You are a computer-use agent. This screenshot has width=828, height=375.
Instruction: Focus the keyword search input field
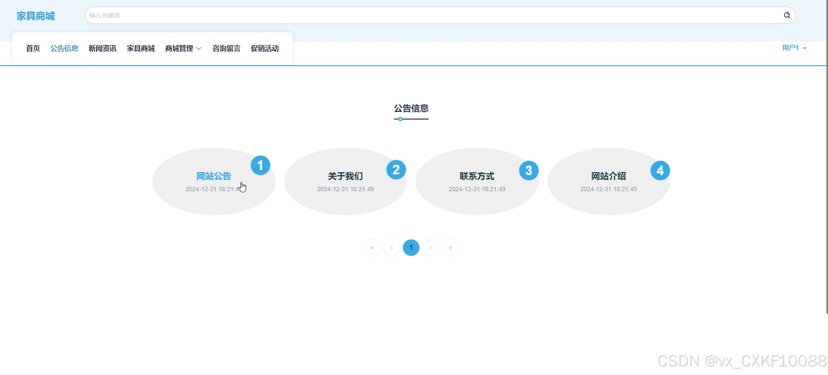[x=418, y=15]
